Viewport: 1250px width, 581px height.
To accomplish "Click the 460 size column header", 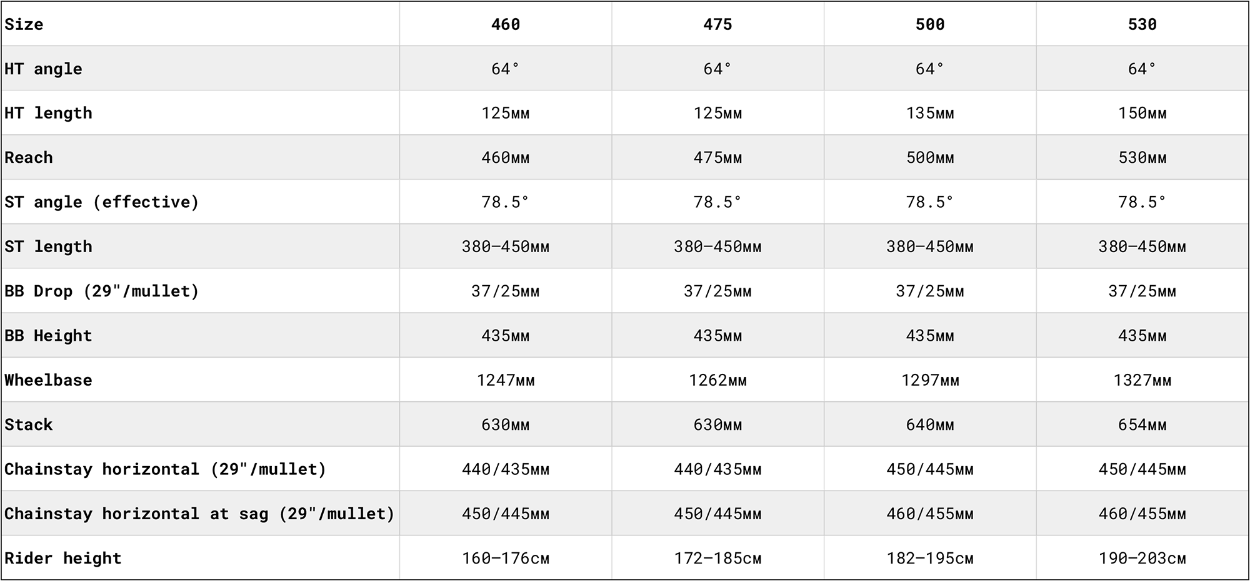I will coord(505,24).
